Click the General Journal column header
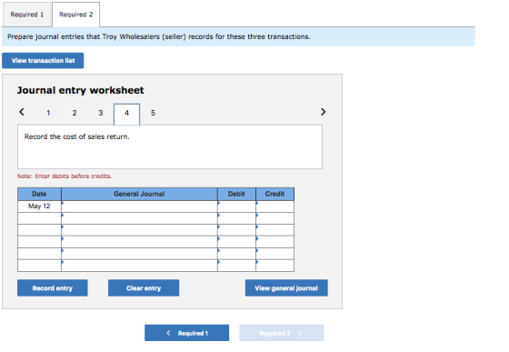 (139, 194)
